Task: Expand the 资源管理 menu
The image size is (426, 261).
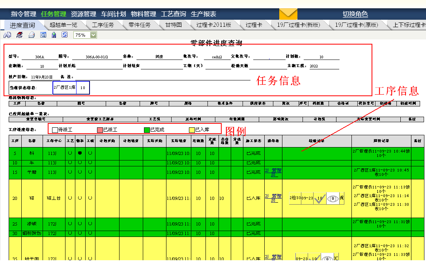Action: 84,14
